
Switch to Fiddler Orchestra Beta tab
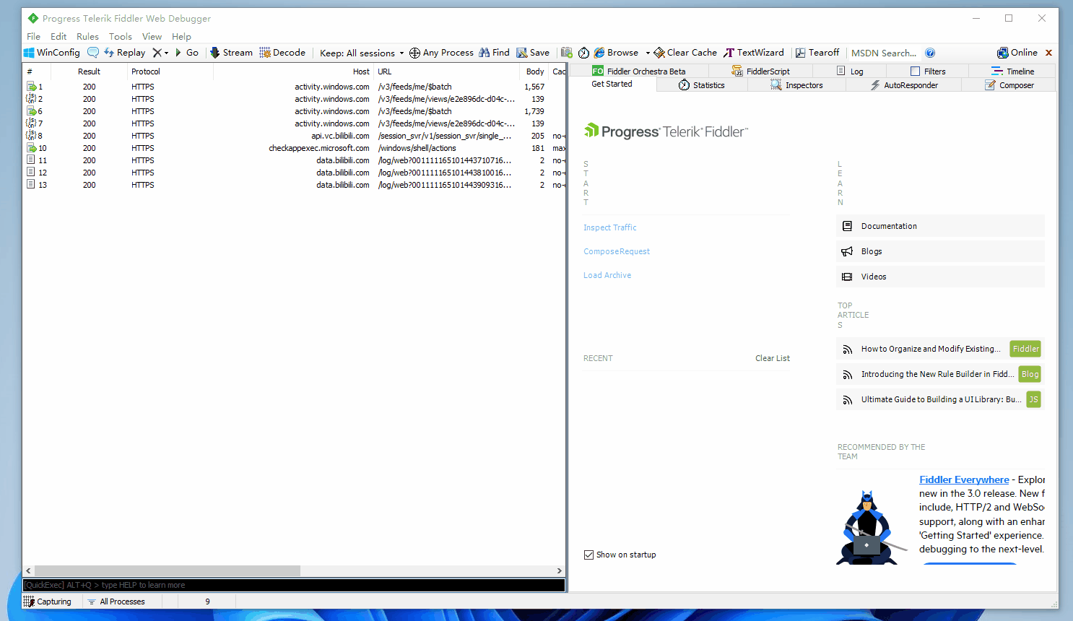639,71
